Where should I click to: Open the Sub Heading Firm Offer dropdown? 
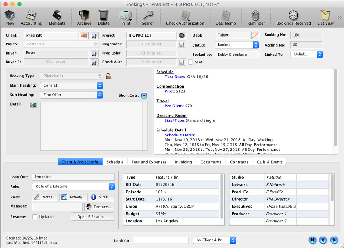point(71,95)
